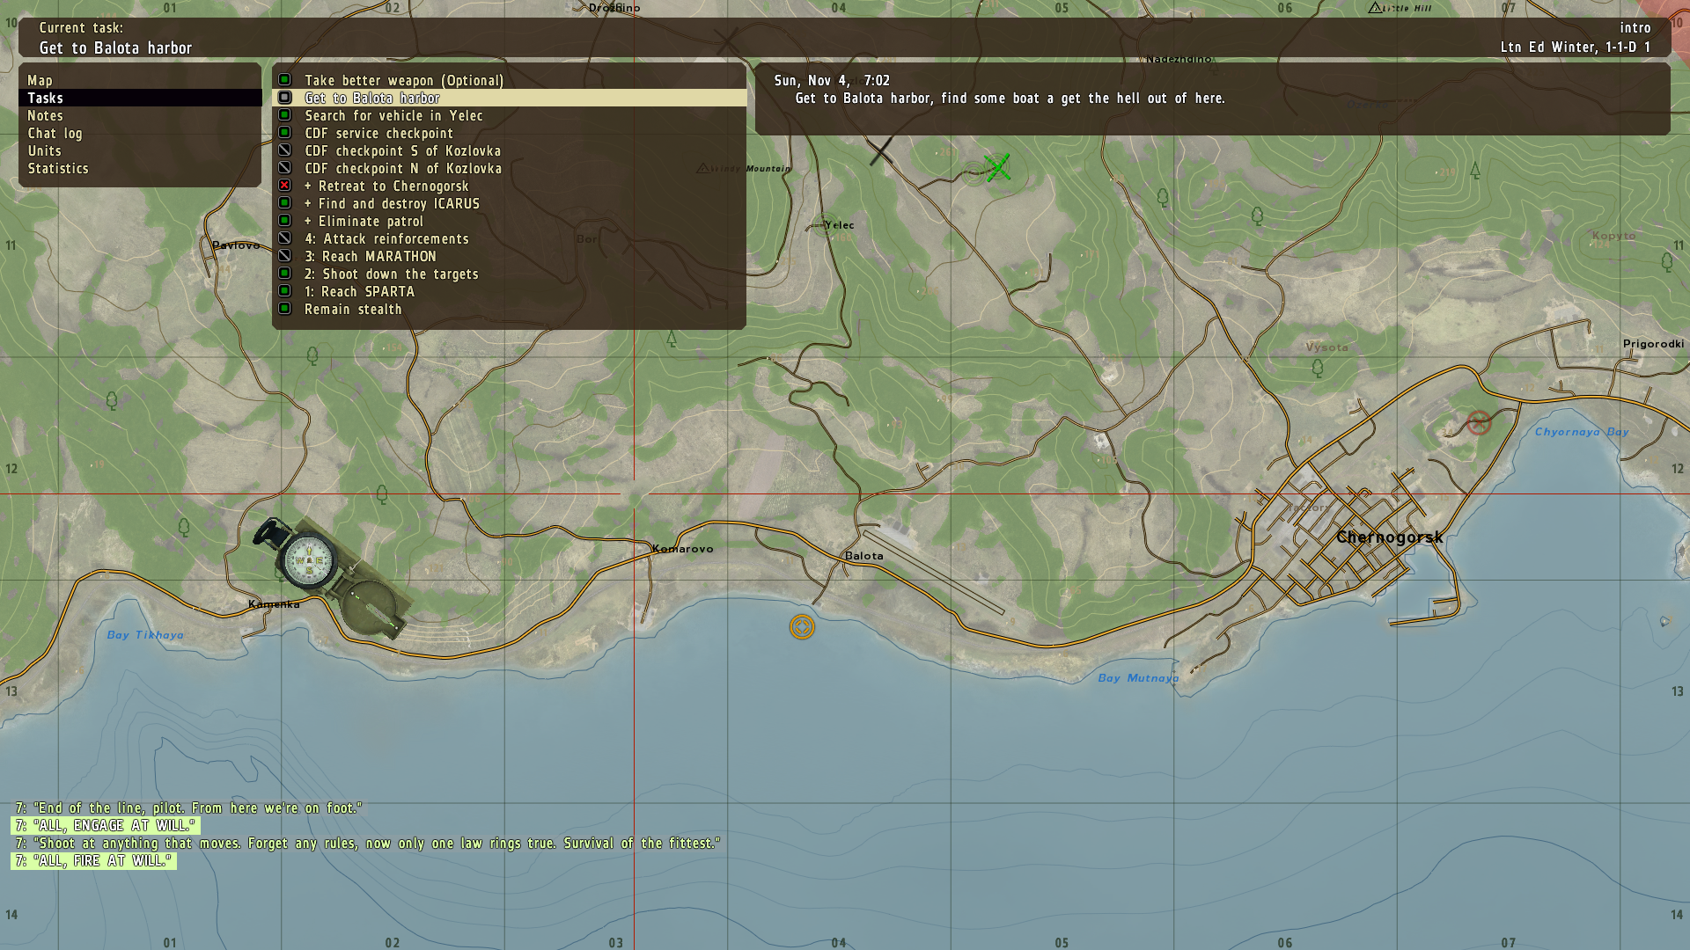Click the black X marker below Nadezhdino

881,151
